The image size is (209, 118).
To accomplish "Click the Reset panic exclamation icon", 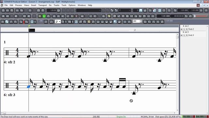I will (48, 16).
